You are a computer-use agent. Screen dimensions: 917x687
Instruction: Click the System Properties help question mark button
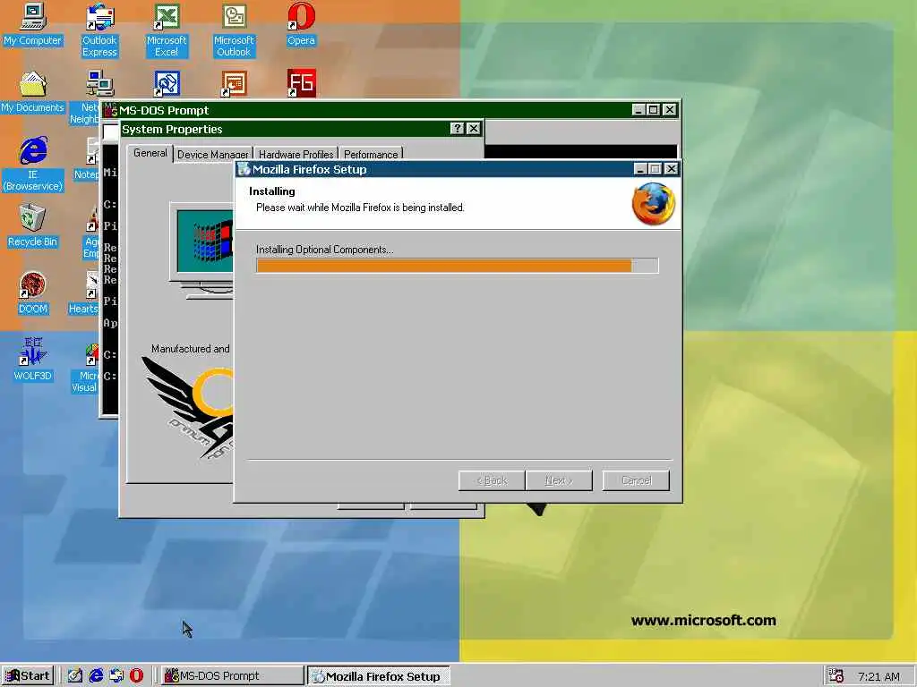458,129
